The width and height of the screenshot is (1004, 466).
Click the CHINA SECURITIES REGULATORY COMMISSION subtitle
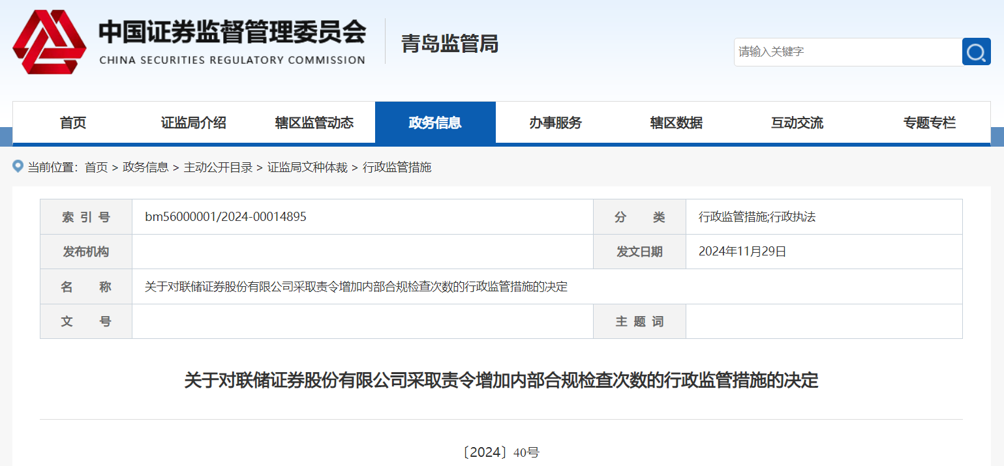232,60
